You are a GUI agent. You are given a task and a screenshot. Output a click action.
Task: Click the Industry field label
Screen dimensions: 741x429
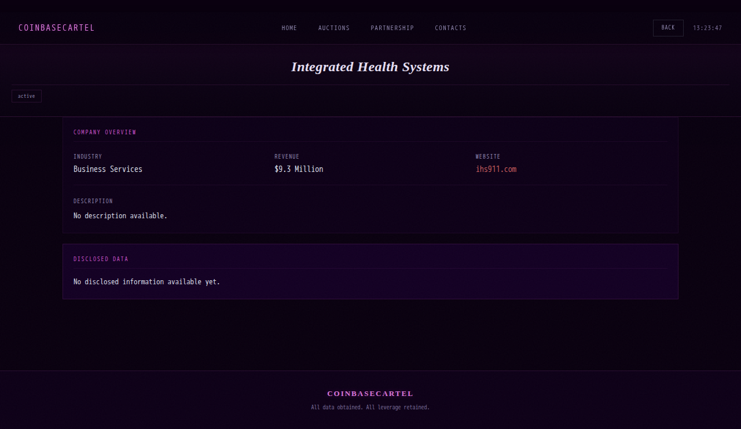coord(87,156)
